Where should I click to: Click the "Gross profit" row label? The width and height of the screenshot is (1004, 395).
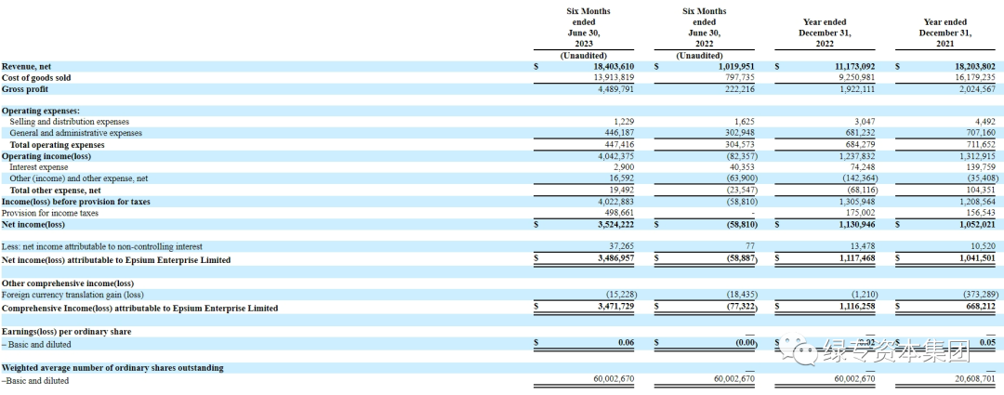pyautogui.click(x=26, y=89)
